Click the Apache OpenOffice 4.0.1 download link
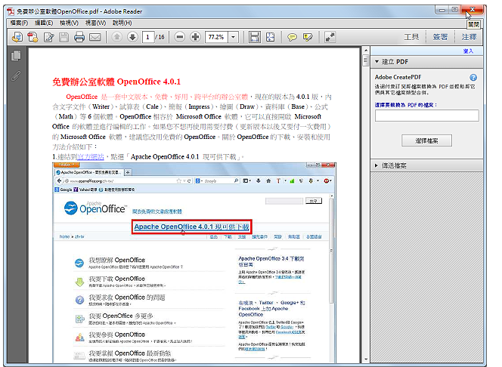 pyautogui.click(x=191, y=227)
